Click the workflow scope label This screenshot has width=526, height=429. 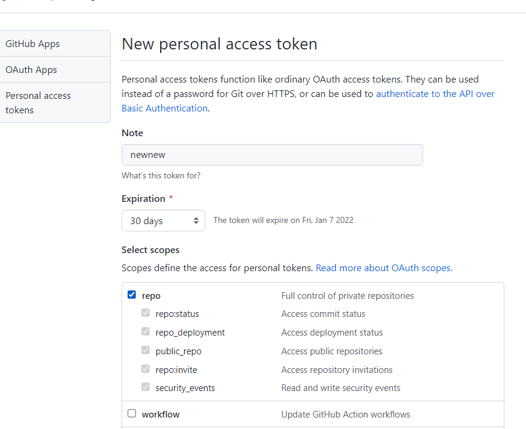click(161, 415)
